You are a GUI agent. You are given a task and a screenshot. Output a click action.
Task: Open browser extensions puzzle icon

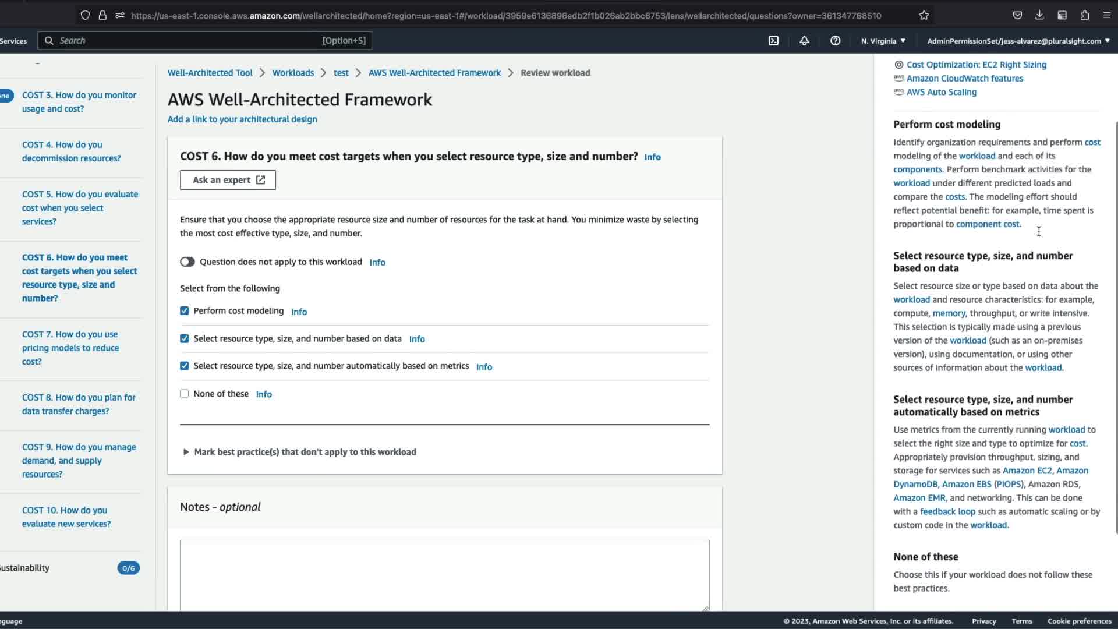[1084, 16]
